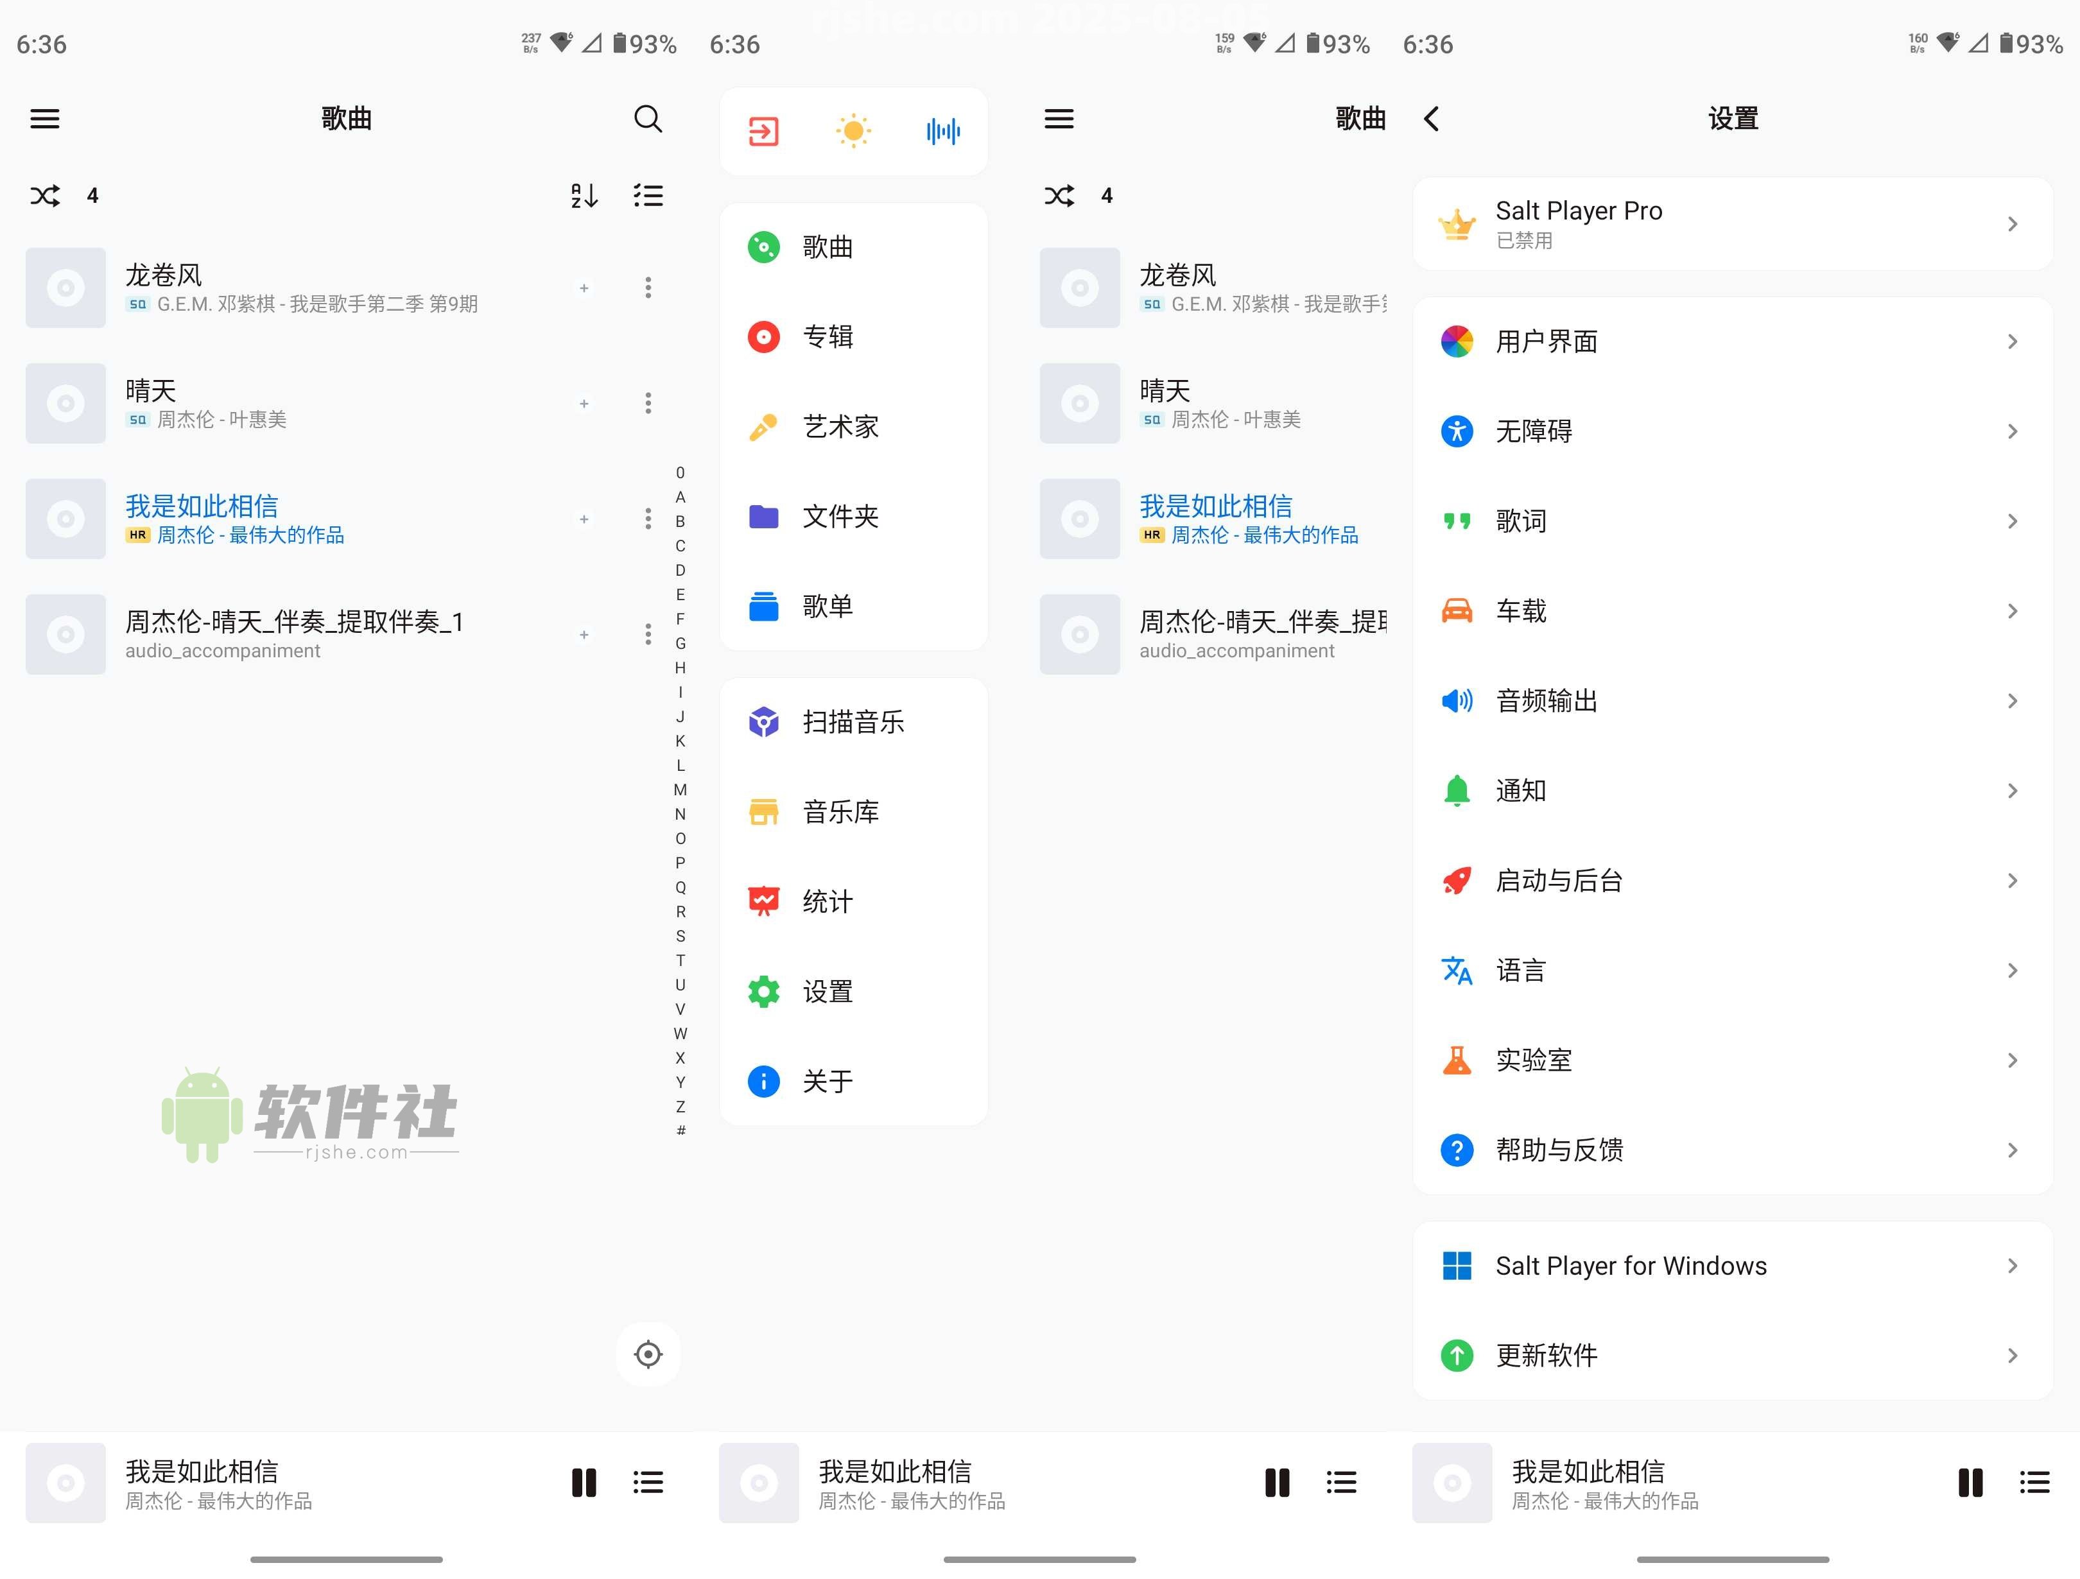Open the equalizer icon in drawer header
2080x1579 pixels.
[943, 132]
